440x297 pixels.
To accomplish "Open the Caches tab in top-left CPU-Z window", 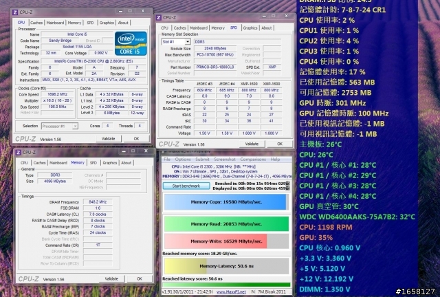I will (36, 23).
